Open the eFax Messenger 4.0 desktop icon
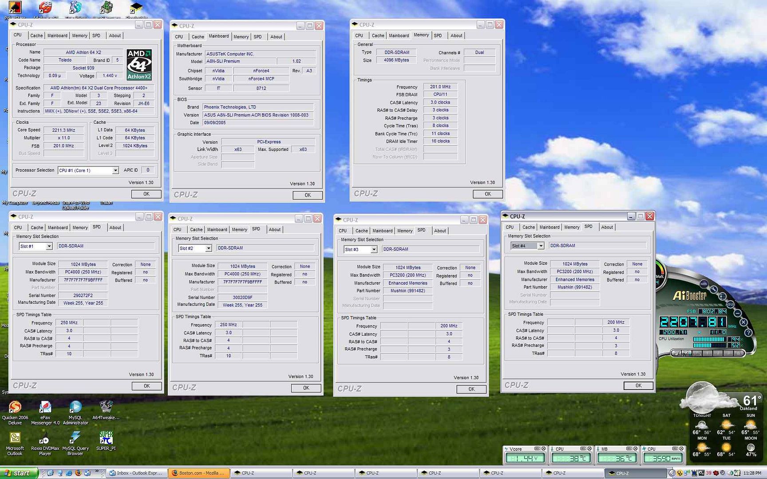Image resolution: width=767 pixels, height=479 pixels. pyautogui.click(x=45, y=413)
